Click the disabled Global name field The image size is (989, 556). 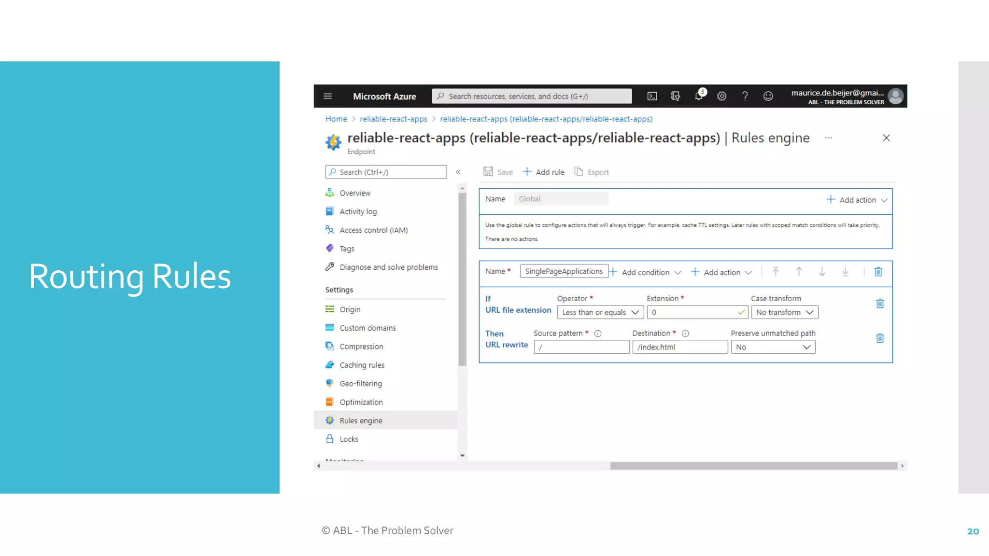[x=561, y=199]
